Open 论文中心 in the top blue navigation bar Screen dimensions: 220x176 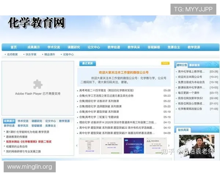pos(94,47)
